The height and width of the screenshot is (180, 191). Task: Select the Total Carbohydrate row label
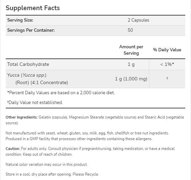point(28,64)
